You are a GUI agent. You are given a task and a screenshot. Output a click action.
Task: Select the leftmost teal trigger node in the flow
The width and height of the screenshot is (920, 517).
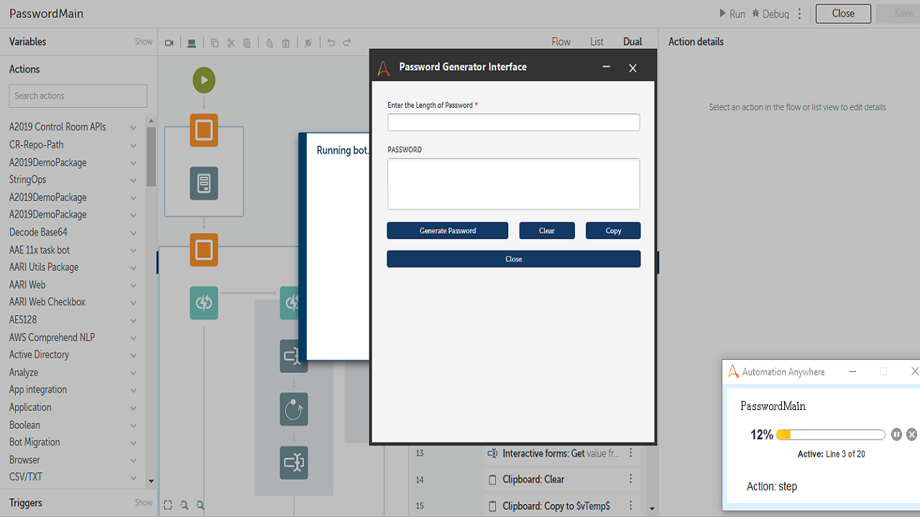point(204,303)
